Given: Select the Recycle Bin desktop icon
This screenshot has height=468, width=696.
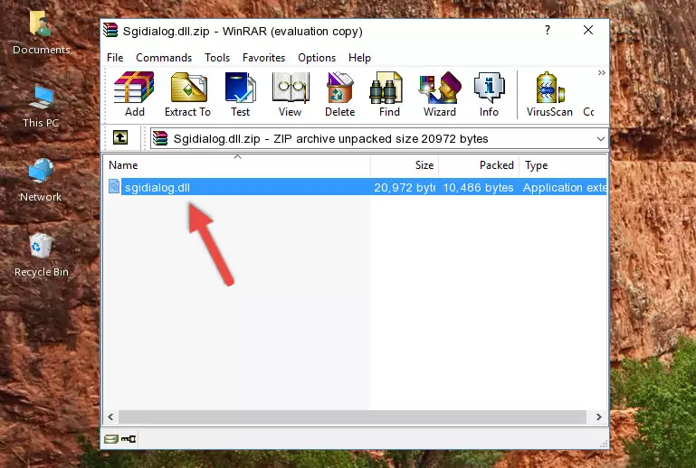Looking at the screenshot, I should (x=42, y=256).
